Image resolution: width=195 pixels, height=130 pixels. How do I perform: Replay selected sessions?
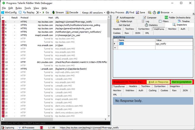(x=29, y=13)
